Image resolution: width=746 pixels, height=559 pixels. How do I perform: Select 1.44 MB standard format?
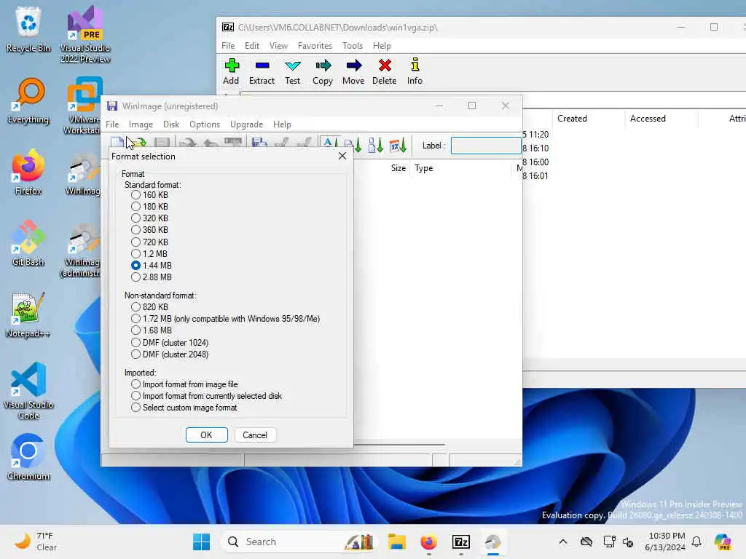click(152, 265)
